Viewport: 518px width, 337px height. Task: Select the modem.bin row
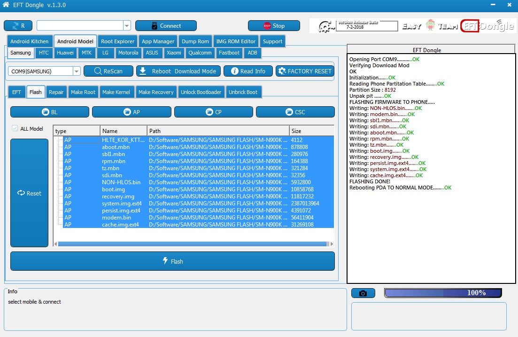[198, 217]
